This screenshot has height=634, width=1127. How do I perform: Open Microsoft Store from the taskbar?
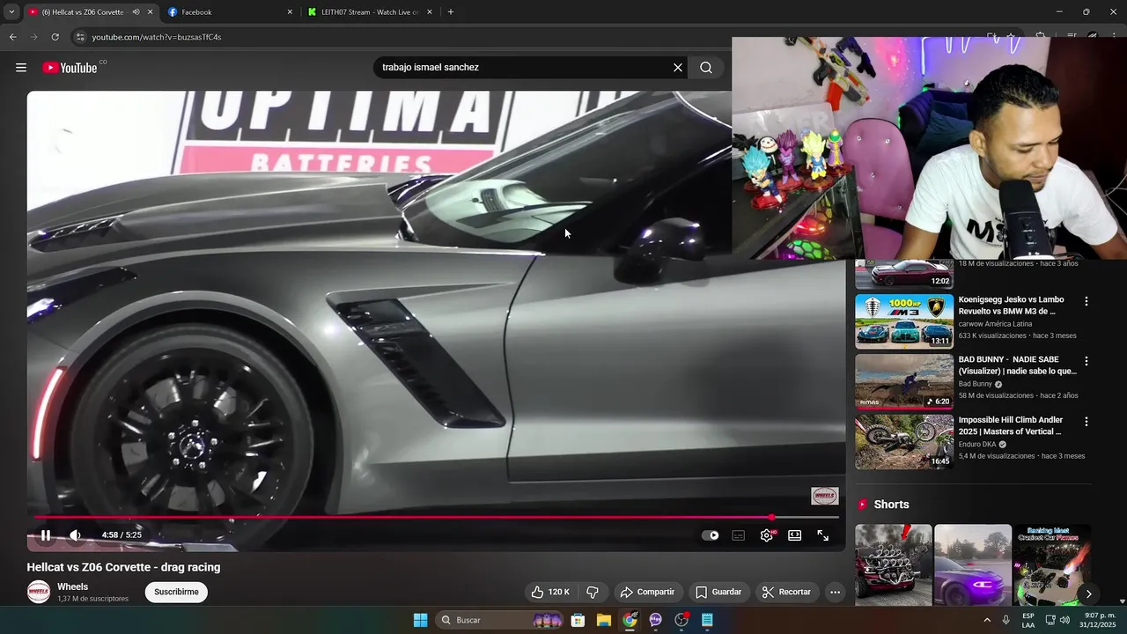tap(578, 620)
